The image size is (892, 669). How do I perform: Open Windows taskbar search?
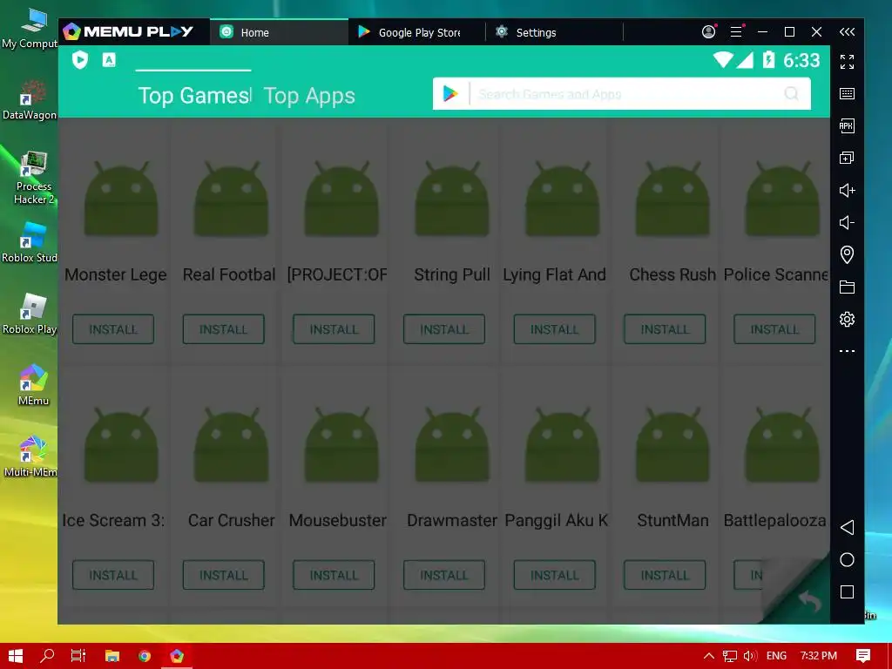coord(47,656)
